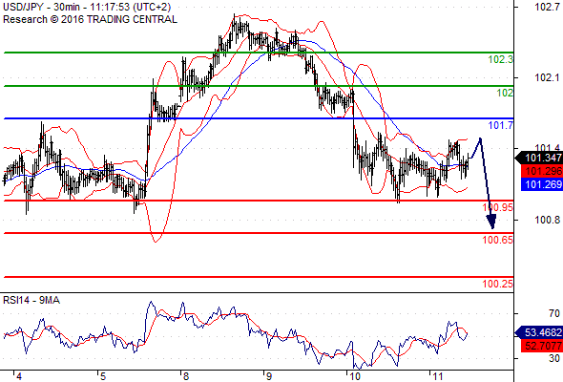Click the blue 53.4682 RSI value tag
This screenshot has height=382, width=563.
(539, 332)
